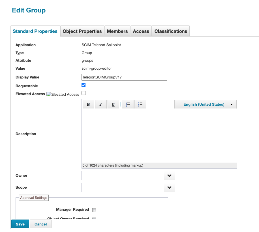Image resolution: width=259 pixels, height=232 pixels.
Task: Apply italic formatting in the Description editor
Action: pyautogui.click(x=101, y=104)
